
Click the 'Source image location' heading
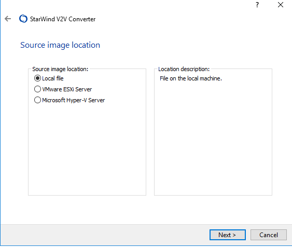60,45
